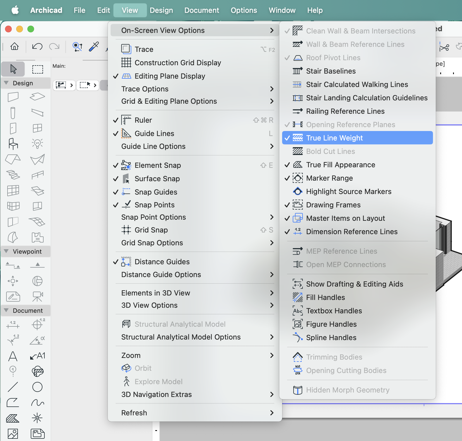Select the Object chair tool
This screenshot has width=462, height=441.
pyautogui.click(x=13, y=144)
